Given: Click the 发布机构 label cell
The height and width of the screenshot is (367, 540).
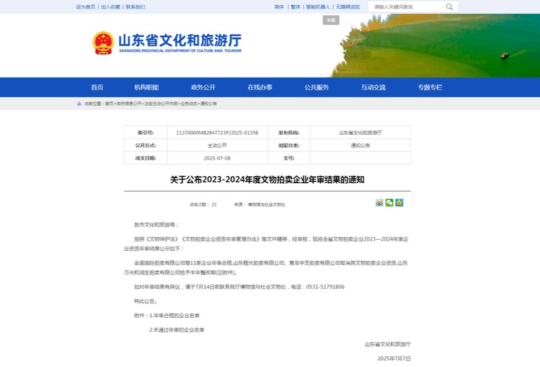Looking at the screenshot, I should [x=288, y=132].
